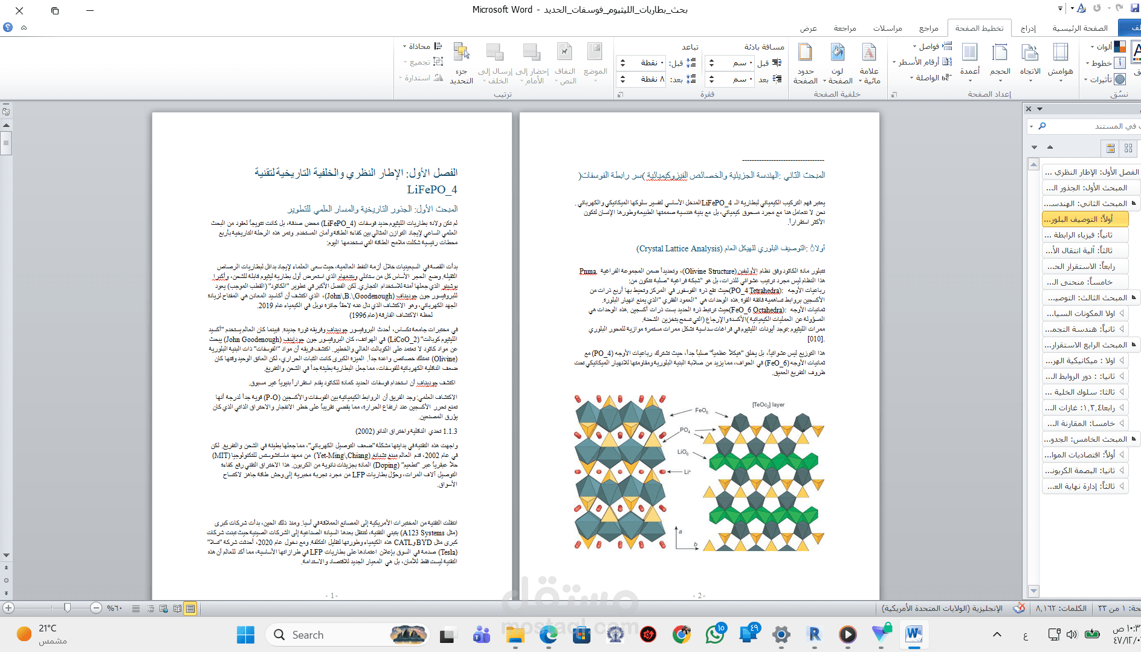Collapse the 'المبحث الخامس: الجدو...' heading
Viewport: 1141px width, 652px height.
(x=1133, y=439)
